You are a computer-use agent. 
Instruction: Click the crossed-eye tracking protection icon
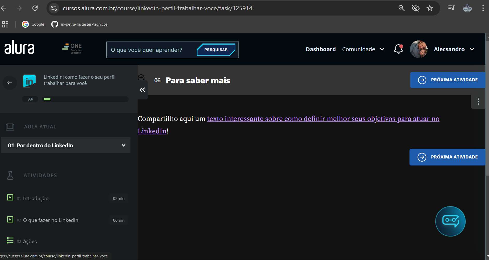pos(415,8)
